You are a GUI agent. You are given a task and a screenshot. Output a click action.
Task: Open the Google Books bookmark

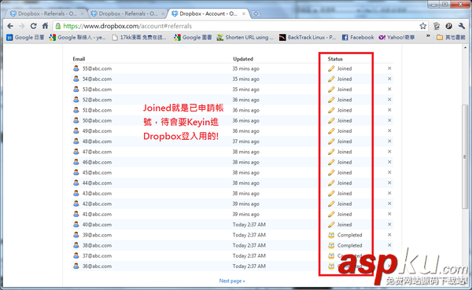coord(193,37)
